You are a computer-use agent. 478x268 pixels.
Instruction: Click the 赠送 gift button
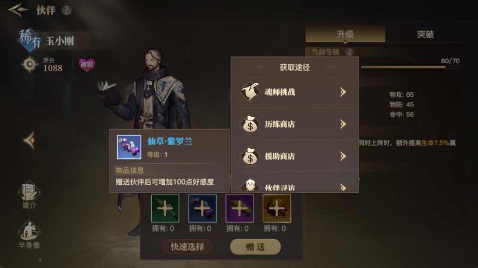[x=255, y=247]
